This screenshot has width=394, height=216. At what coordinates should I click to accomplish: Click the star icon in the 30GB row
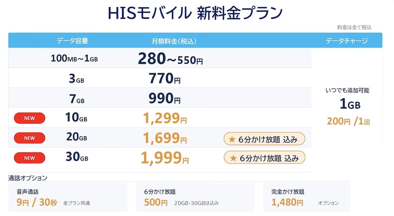click(233, 158)
